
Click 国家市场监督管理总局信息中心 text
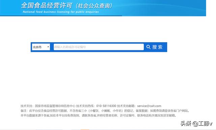pos(55,106)
